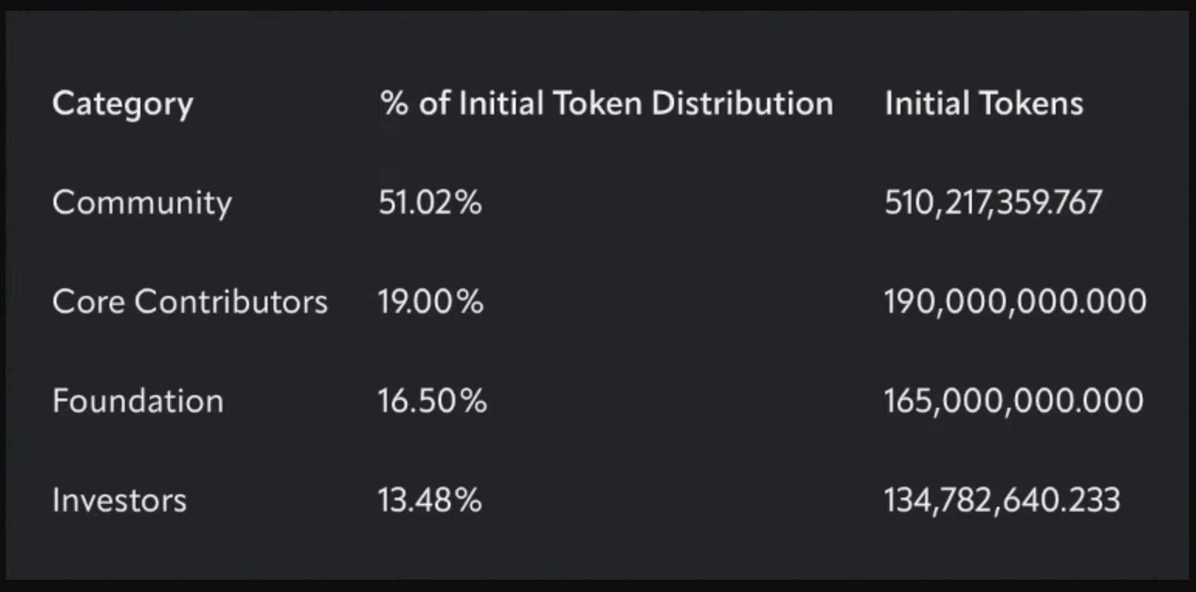This screenshot has height=592, width=1196.
Task: Click the 13.48% Investors percentage
Action: (x=430, y=500)
